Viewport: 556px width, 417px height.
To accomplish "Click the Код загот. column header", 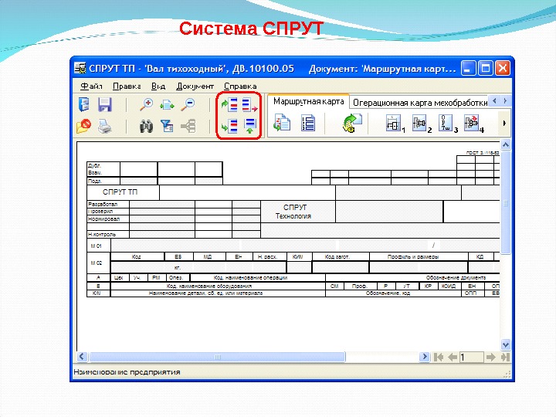I will pos(341,256).
